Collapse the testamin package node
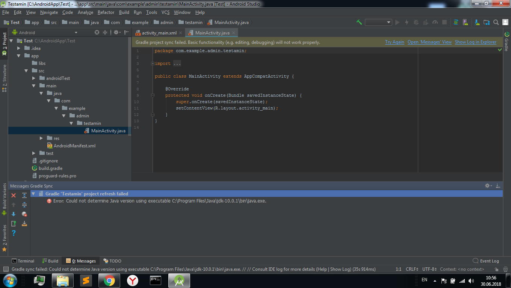 [x=71, y=123]
